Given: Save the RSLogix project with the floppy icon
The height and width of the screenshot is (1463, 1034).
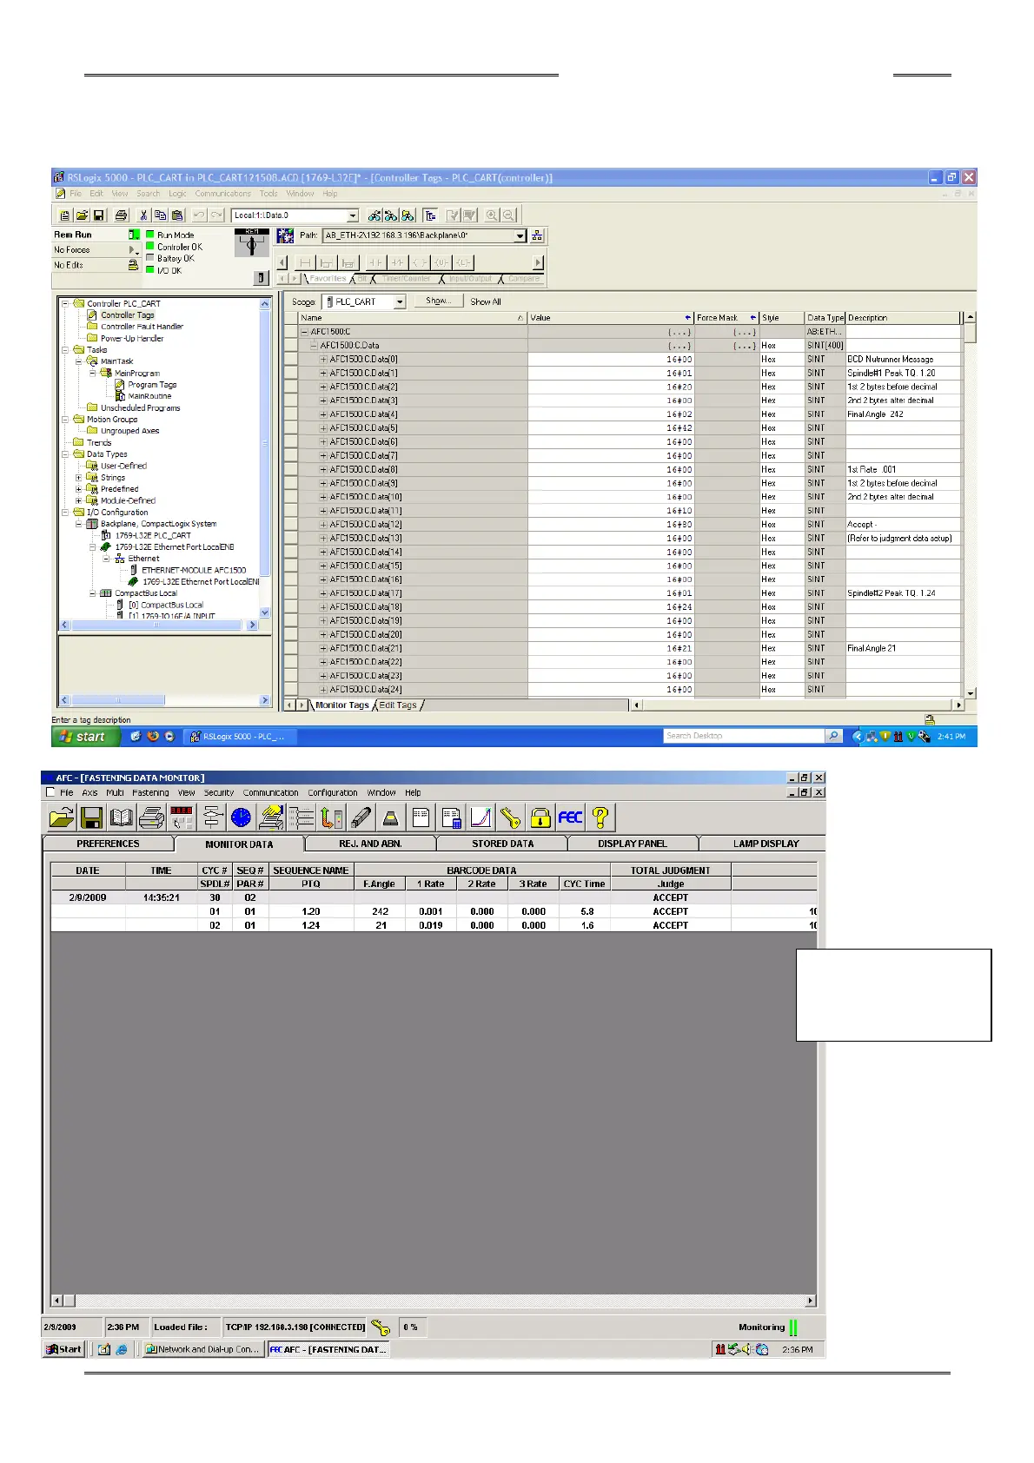Looking at the screenshot, I should [99, 215].
